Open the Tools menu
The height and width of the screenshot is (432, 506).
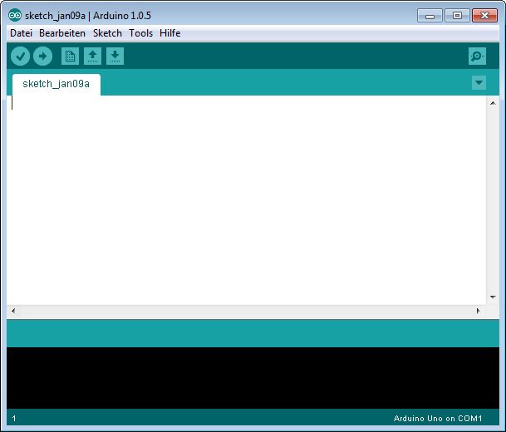[x=141, y=33]
